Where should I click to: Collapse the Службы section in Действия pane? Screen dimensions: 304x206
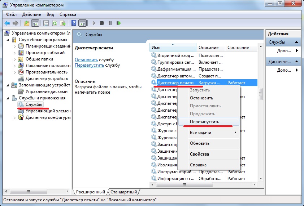pyautogui.click(x=297, y=42)
